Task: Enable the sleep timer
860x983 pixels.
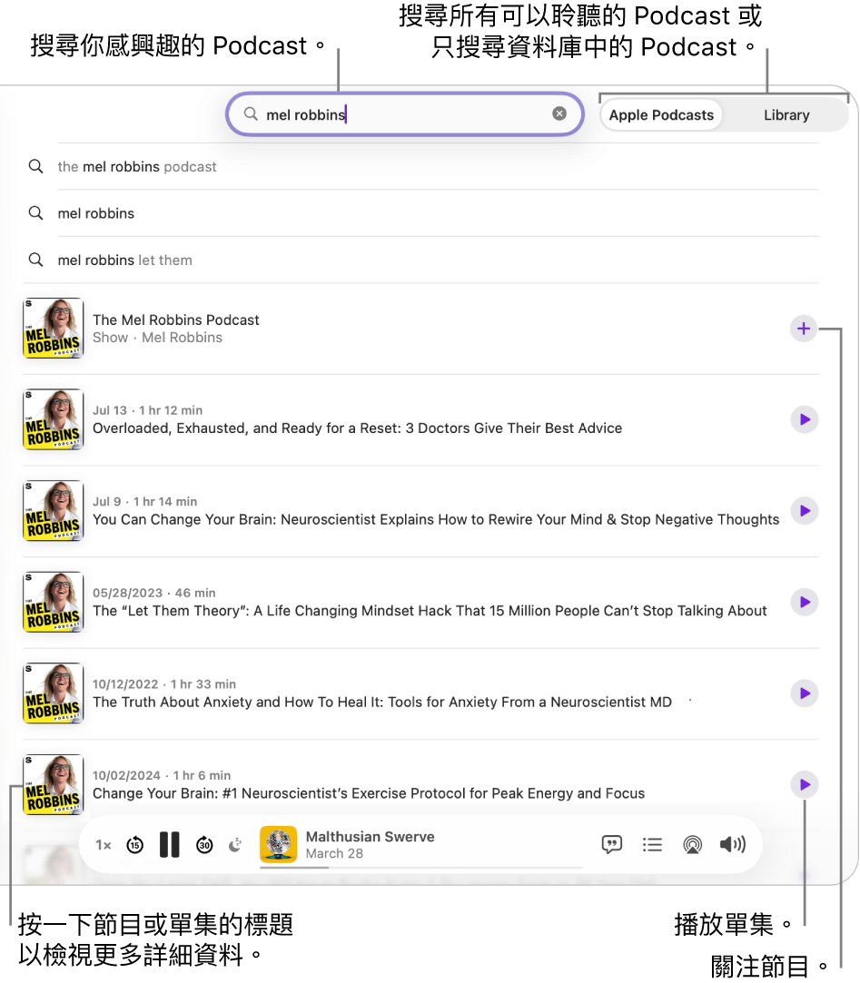Action: pyautogui.click(x=235, y=844)
